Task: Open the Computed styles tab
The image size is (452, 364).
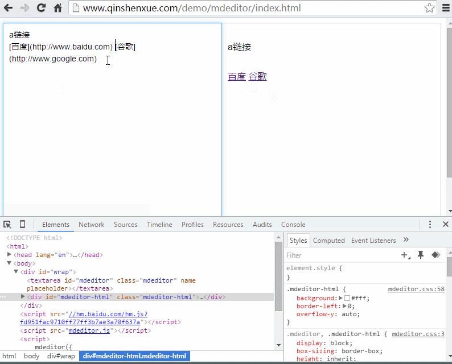Action: tap(328, 241)
